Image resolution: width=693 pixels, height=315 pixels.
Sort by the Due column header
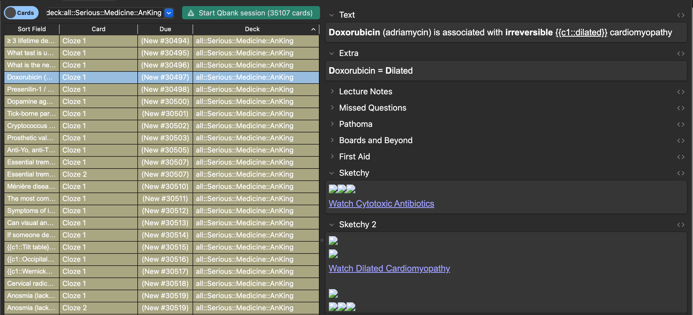(165, 29)
